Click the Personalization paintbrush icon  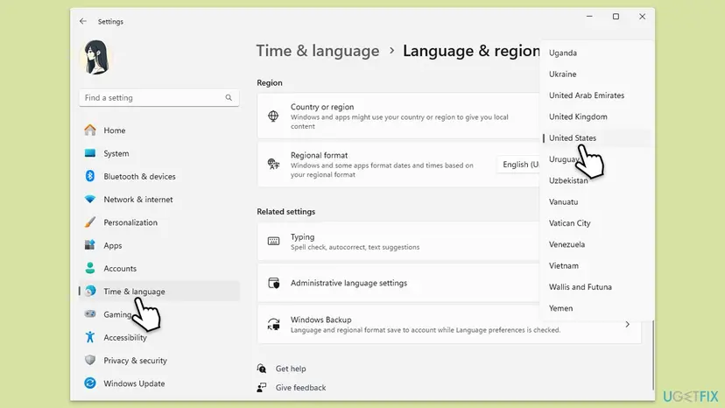tap(90, 222)
